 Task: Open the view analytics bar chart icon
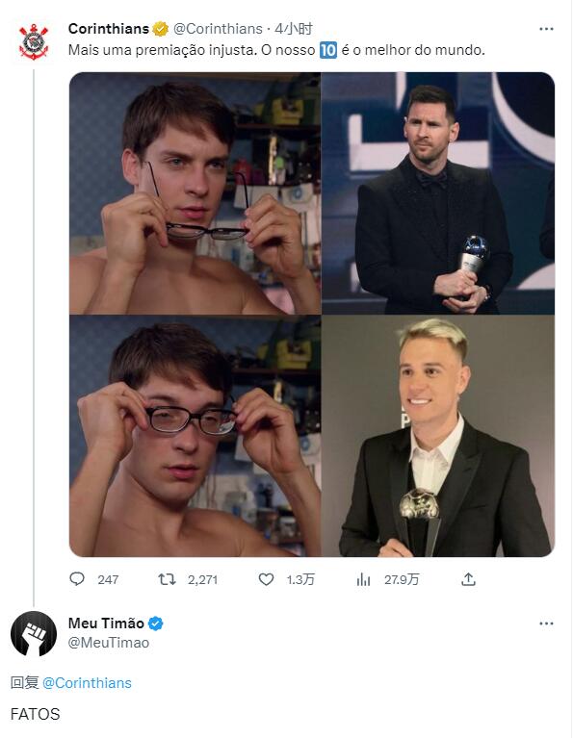363,579
